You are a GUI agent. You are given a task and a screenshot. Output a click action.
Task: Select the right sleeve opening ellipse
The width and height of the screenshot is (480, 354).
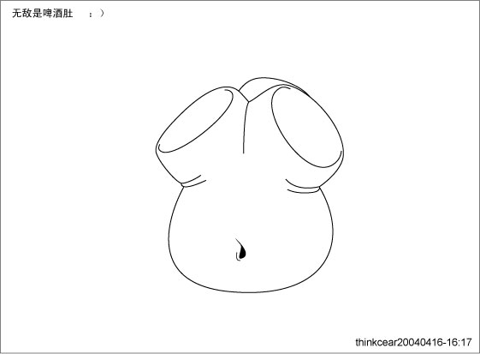(x=306, y=127)
